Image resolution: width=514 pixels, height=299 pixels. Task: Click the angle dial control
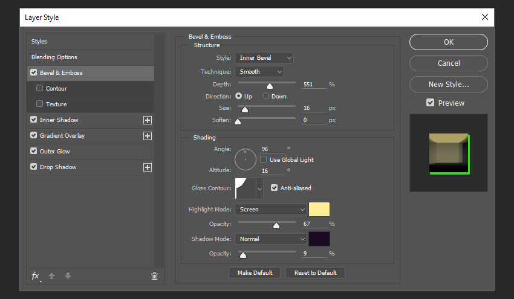(246, 159)
